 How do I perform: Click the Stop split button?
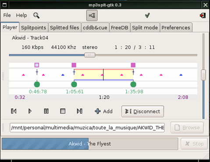point(194,144)
